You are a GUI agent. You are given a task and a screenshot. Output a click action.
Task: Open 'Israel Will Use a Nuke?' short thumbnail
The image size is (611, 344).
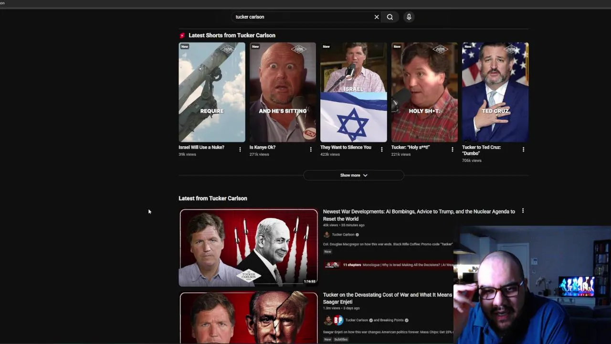point(212,92)
